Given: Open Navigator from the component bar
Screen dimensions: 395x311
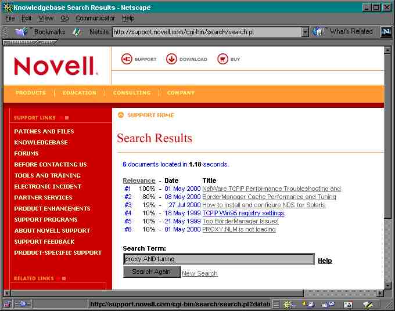Looking at the screenshot, I should (x=288, y=305).
